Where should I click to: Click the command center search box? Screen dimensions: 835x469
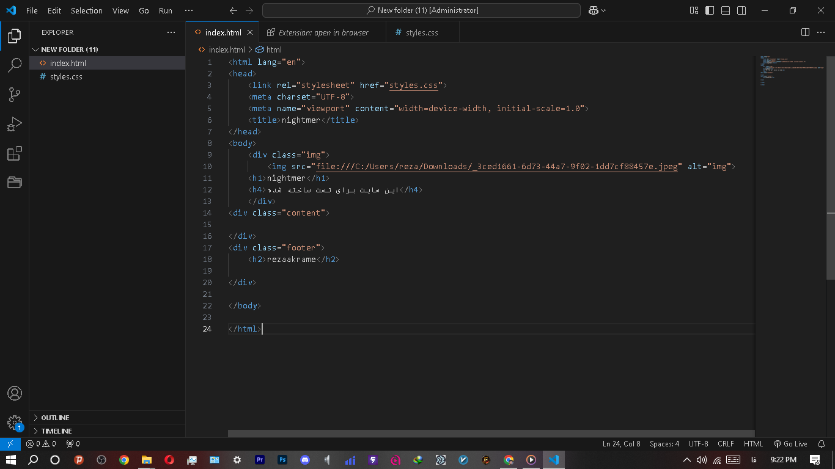pyautogui.click(x=421, y=10)
